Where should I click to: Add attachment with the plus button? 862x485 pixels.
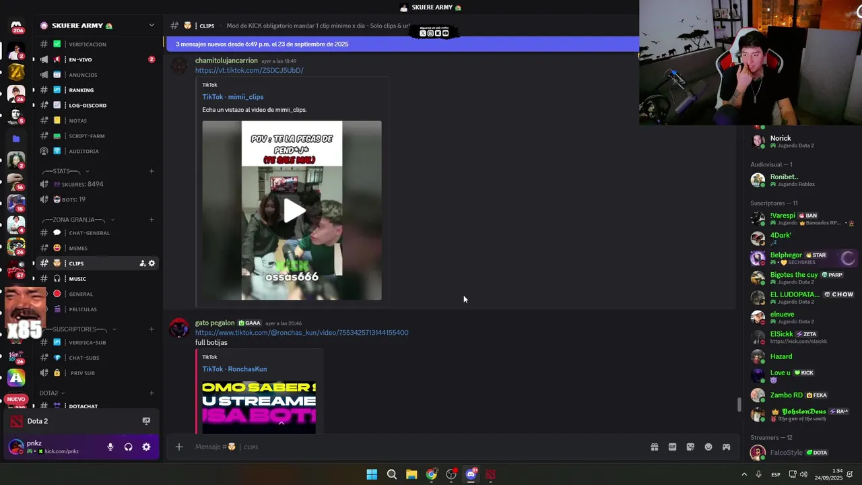[178, 447]
